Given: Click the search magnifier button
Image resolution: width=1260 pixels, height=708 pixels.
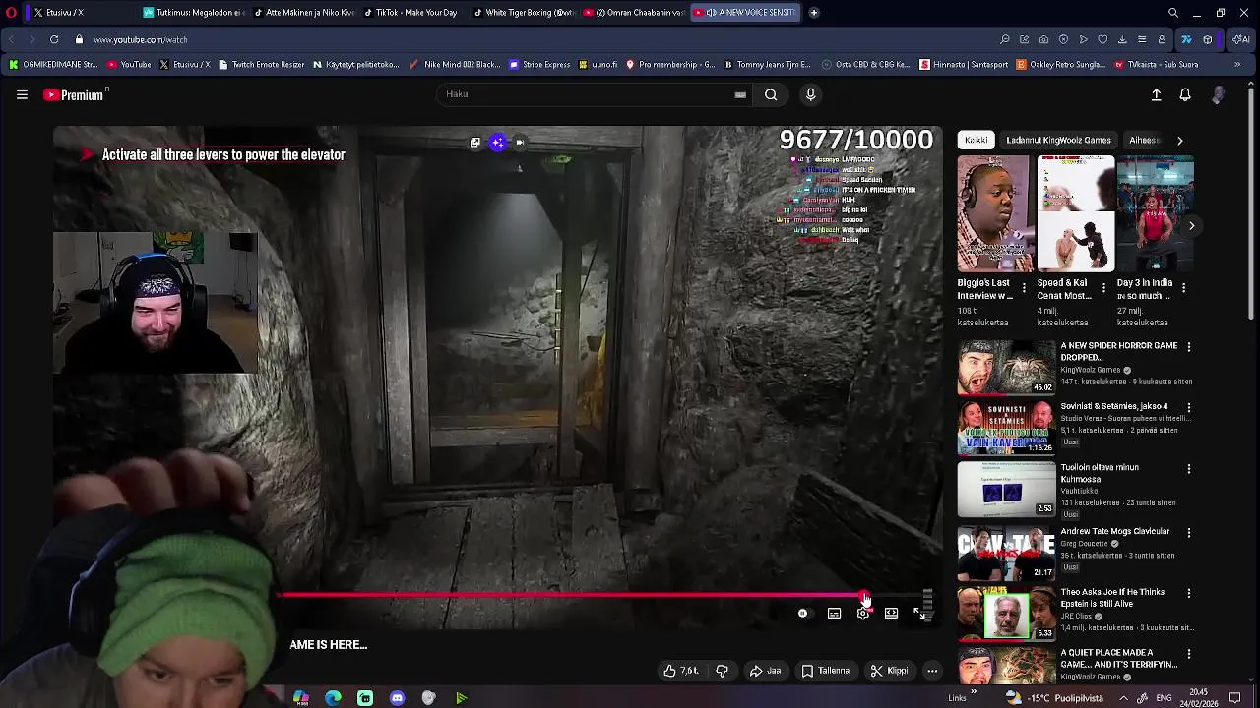Looking at the screenshot, I should [771, 94].
